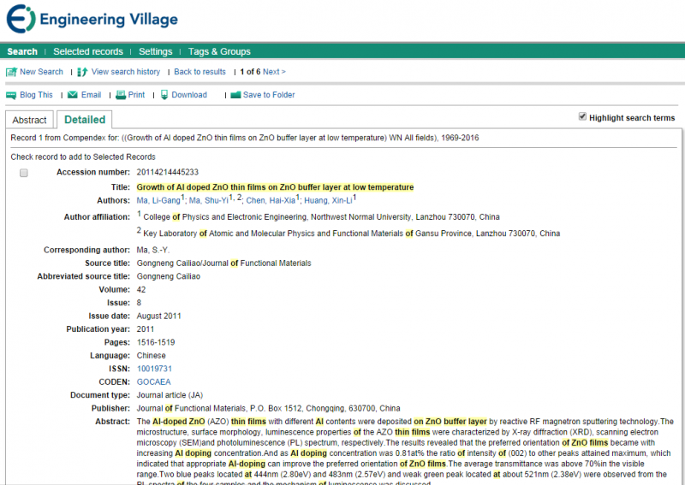Select the Detailed tab
Image resolution: width=685 pixels, height=485 pixels.
[85, 120]
